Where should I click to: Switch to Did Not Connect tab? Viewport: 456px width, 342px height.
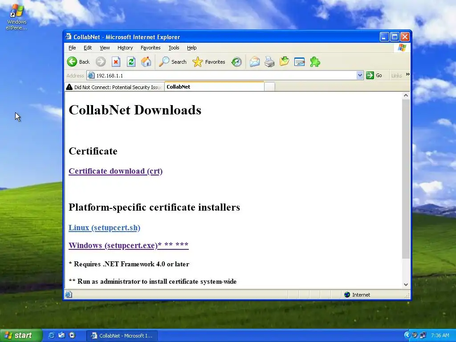pyautogui.click(x=114, y=87)
